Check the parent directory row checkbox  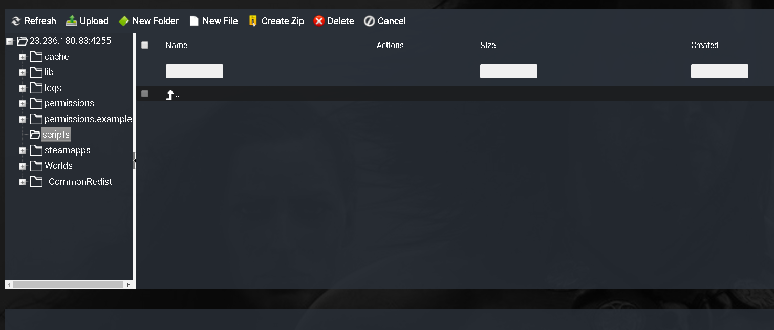(145, 94)
